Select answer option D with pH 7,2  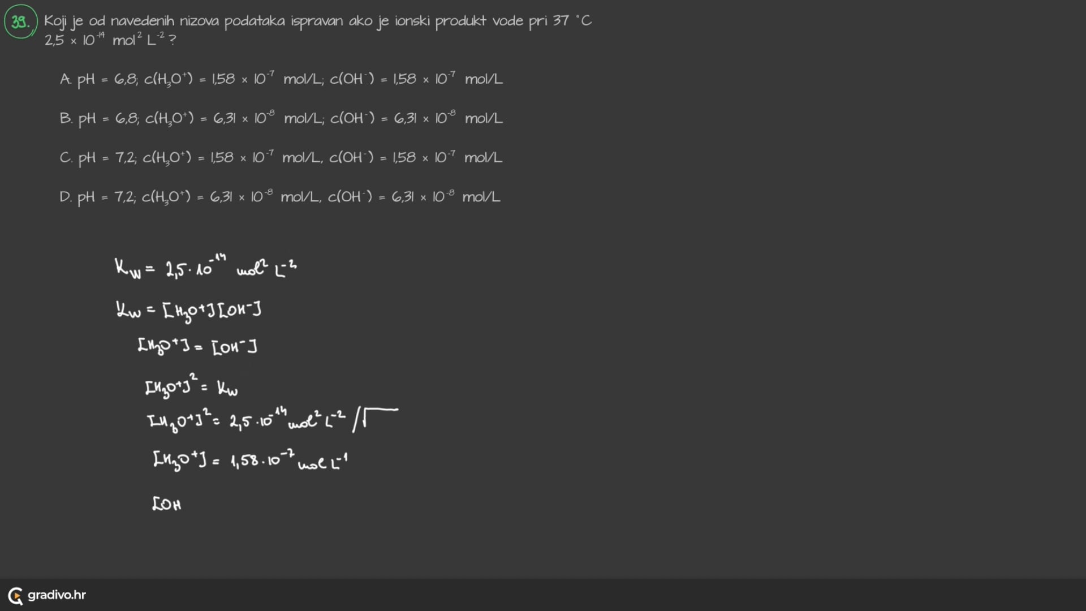[x=66, y=197]
